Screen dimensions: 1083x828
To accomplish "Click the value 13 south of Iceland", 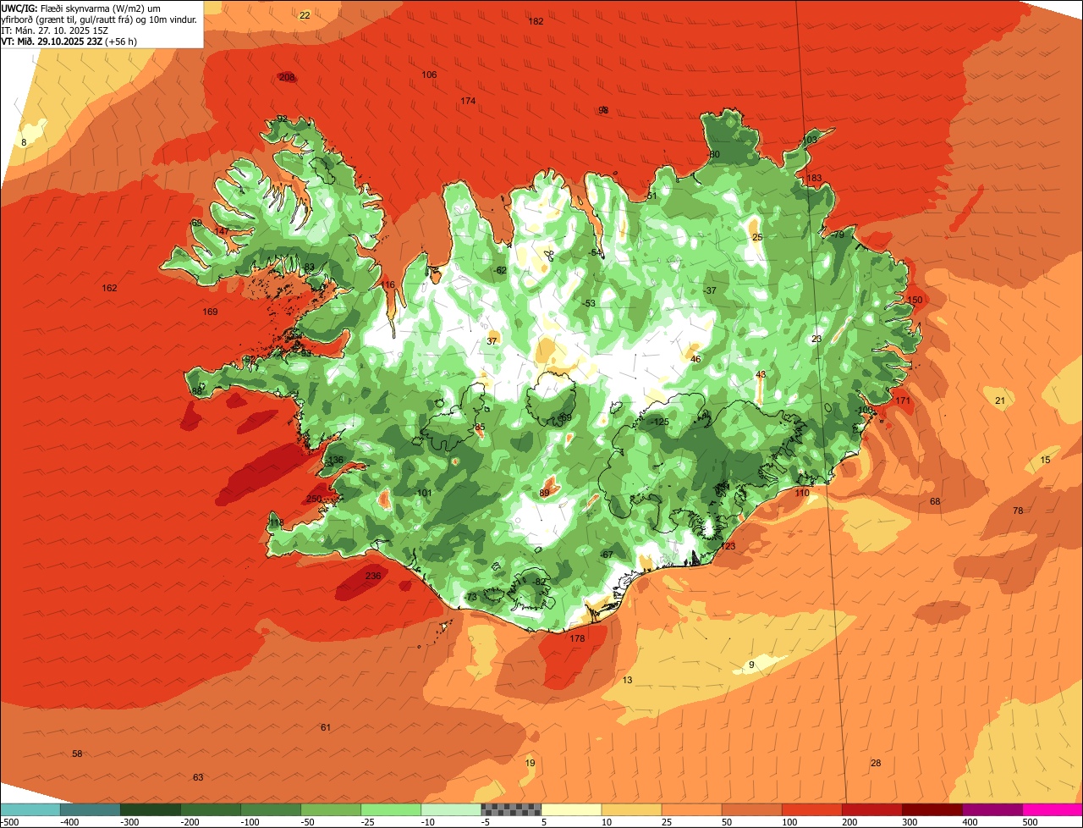I will (627, 680).
